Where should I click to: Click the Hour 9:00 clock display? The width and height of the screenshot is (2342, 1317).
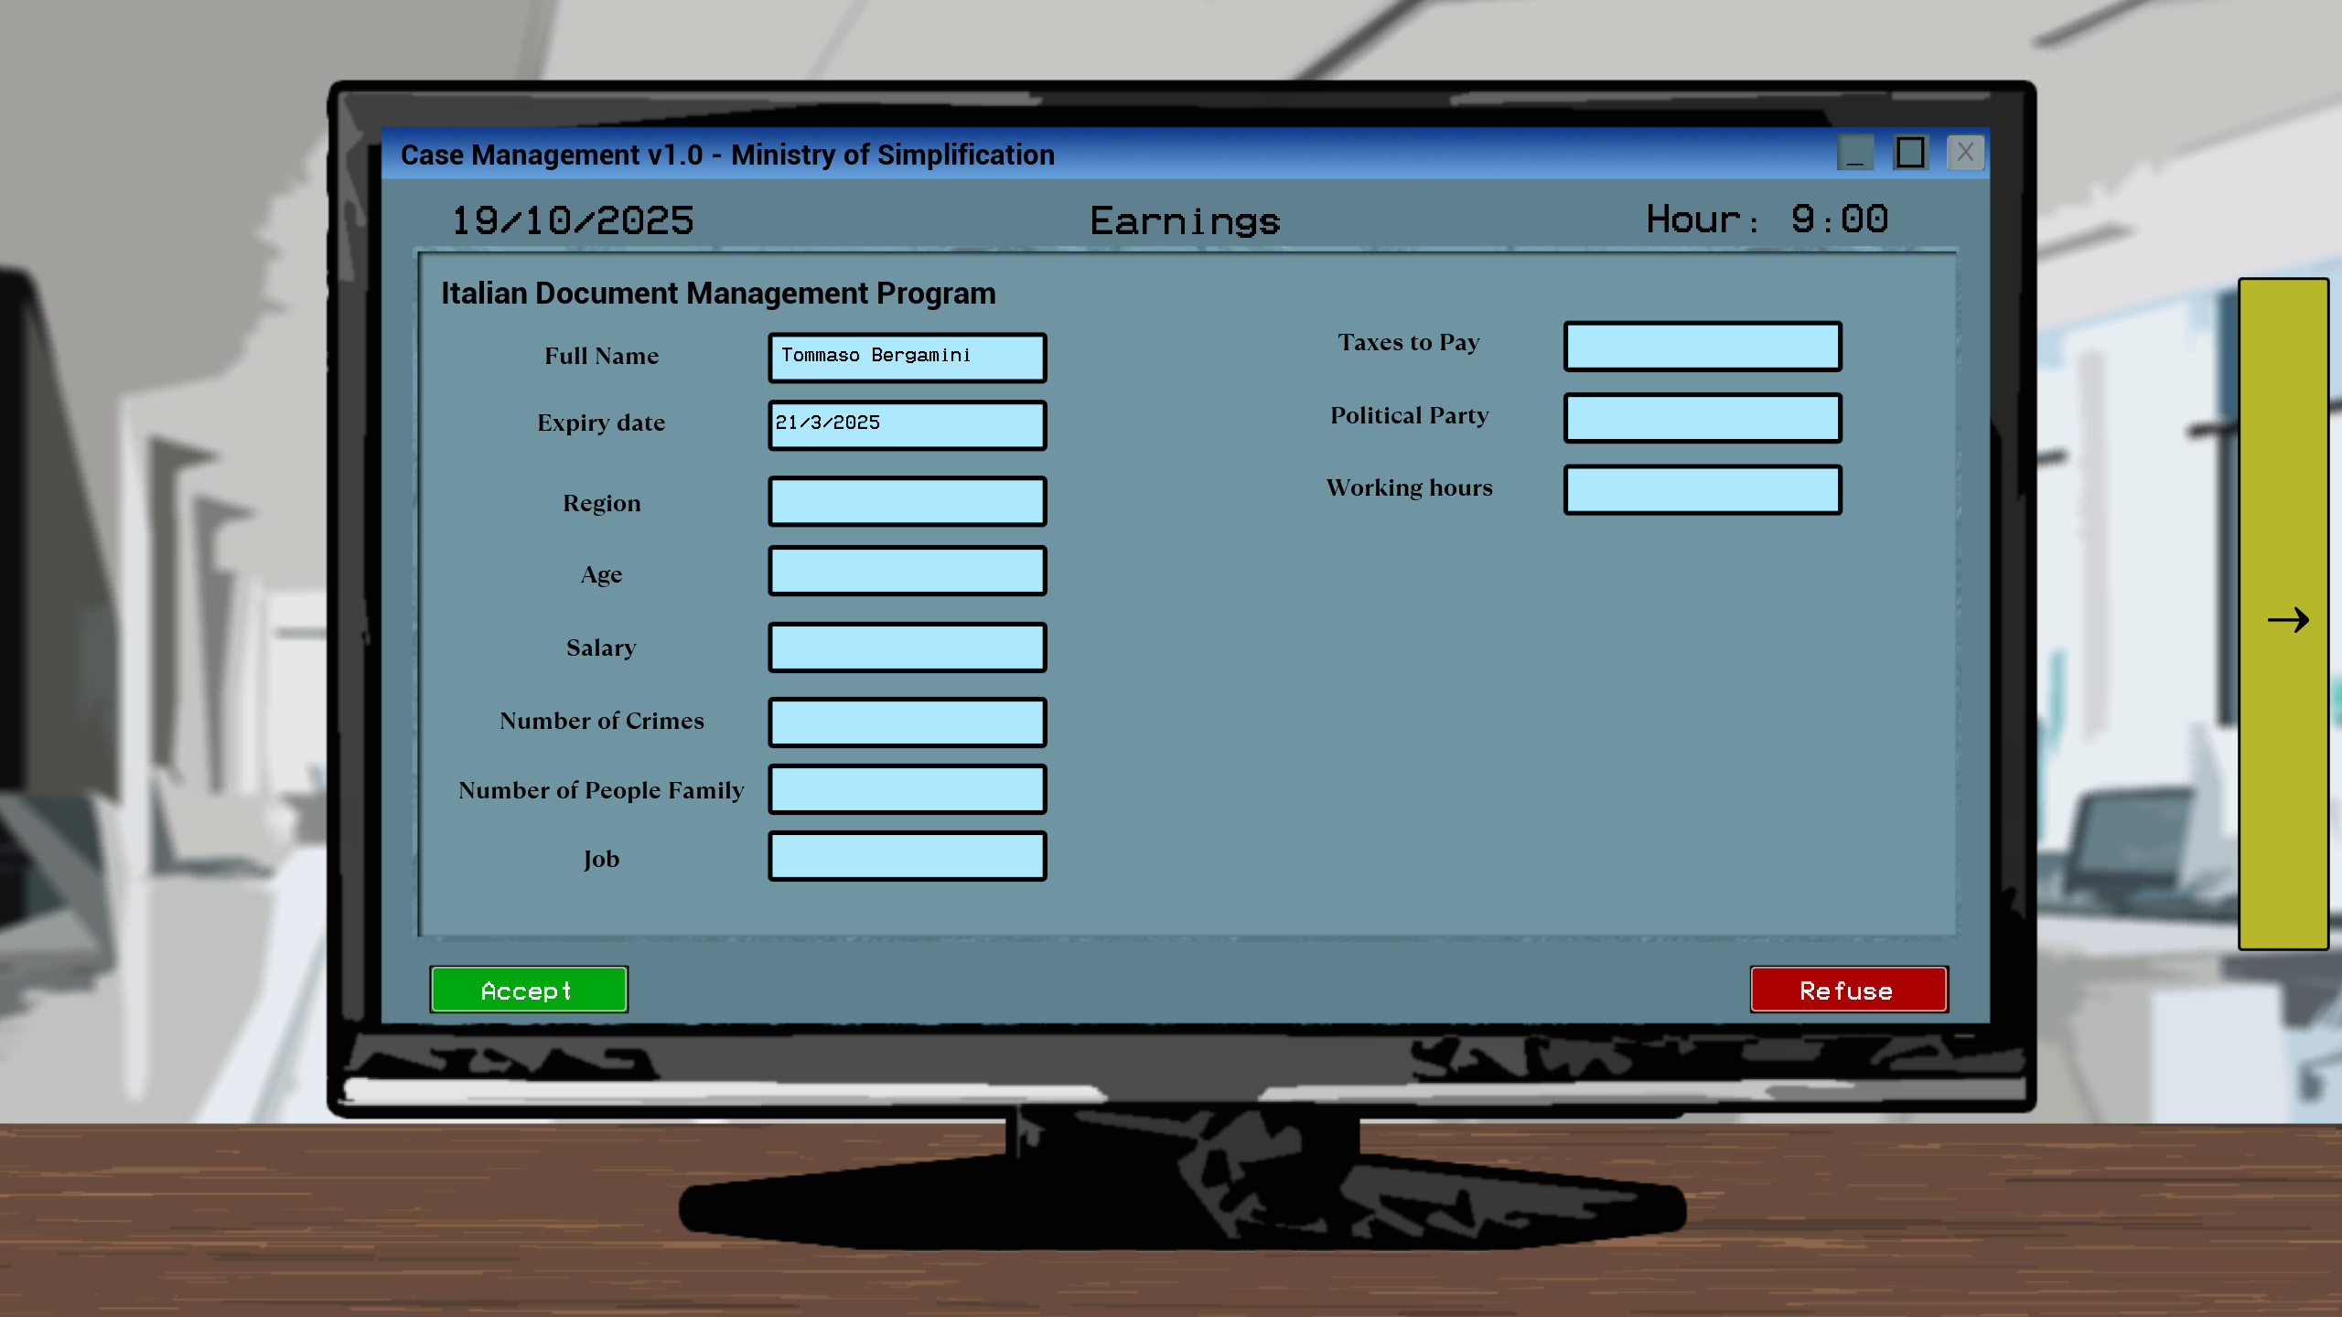click(1767, 219)
